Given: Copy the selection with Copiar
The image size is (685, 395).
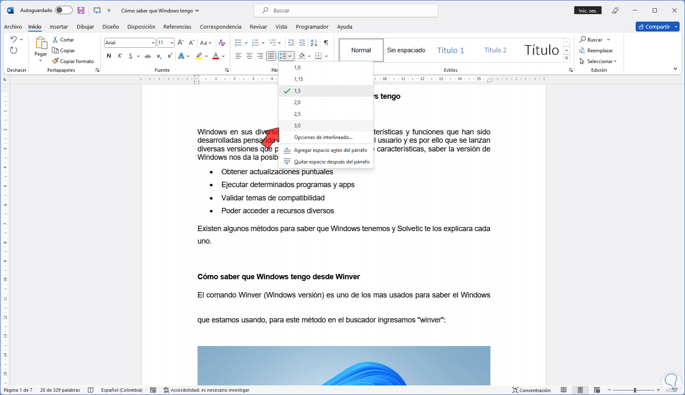Looking at the screenshot, I should pyautogui.click(x=64, y=51).
